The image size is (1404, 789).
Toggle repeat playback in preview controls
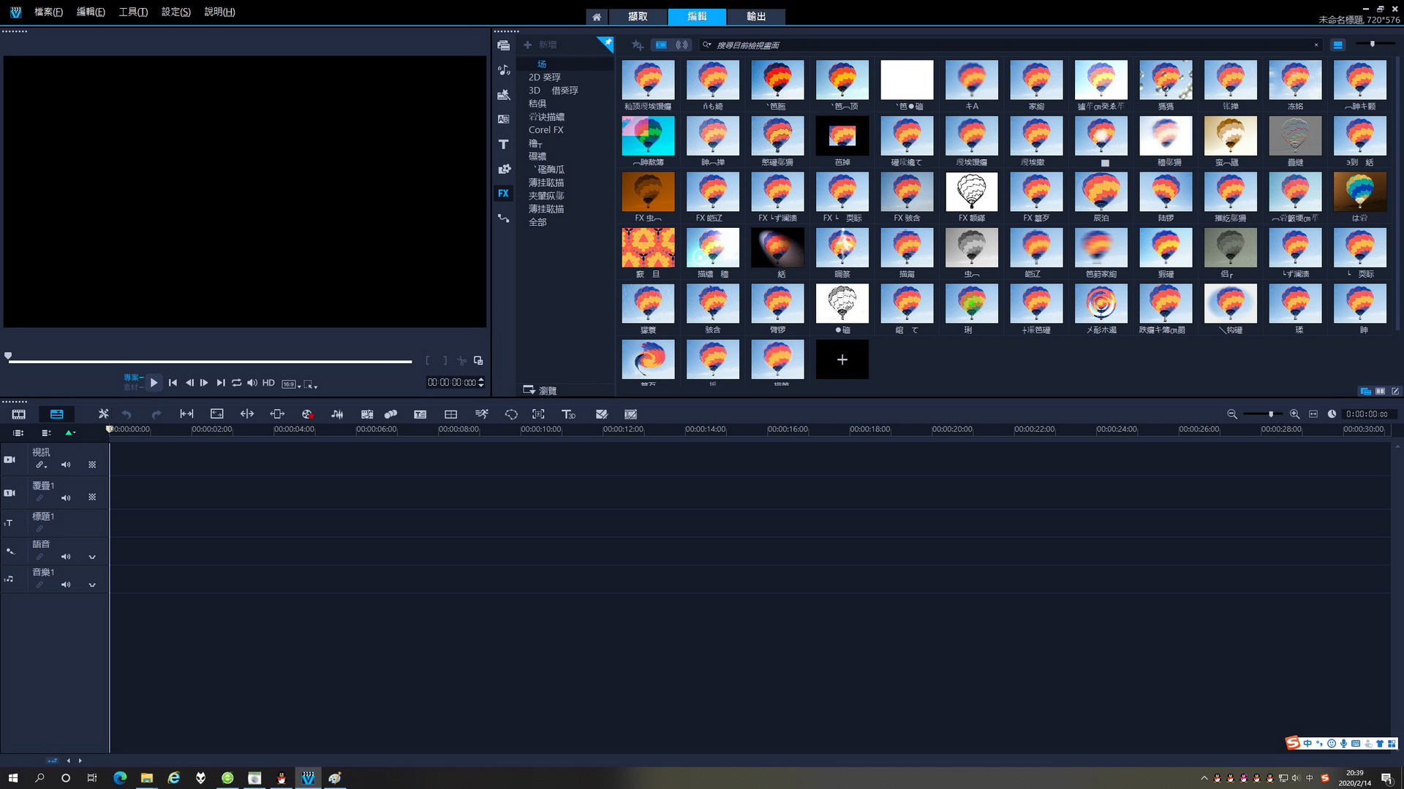[236, 383]
